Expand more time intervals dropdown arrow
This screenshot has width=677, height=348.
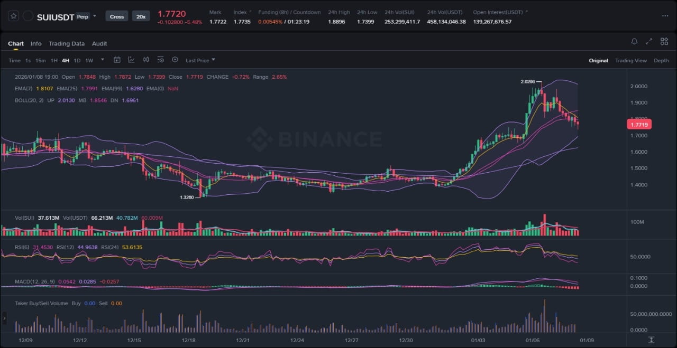click(x=103, y=60)
